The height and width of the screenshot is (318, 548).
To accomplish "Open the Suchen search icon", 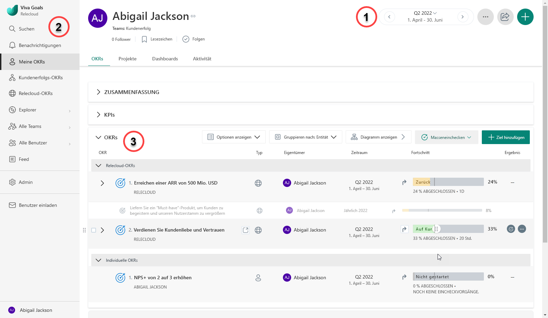I will click(x=12, y=29).
